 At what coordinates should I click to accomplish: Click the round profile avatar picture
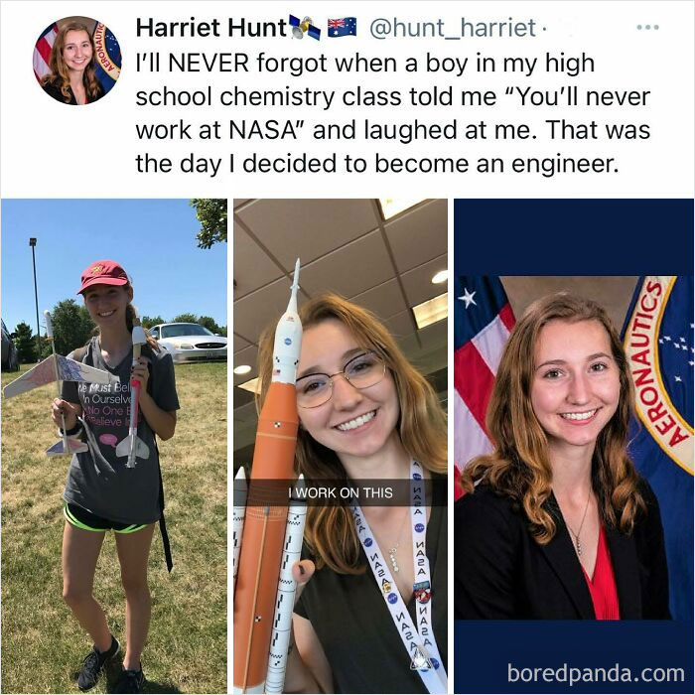[77, 61]
